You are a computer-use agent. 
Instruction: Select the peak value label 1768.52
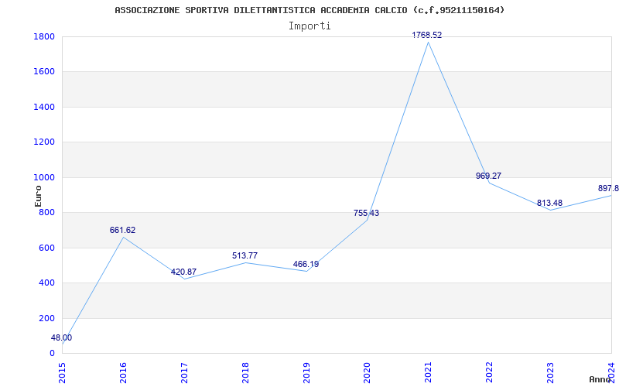pos(427,35)
